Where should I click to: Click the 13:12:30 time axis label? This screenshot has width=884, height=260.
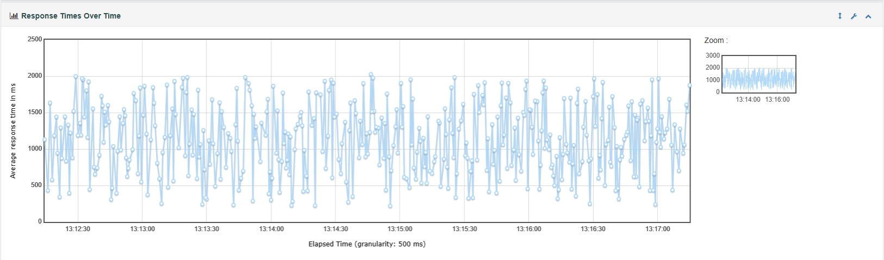pos(78,229)
